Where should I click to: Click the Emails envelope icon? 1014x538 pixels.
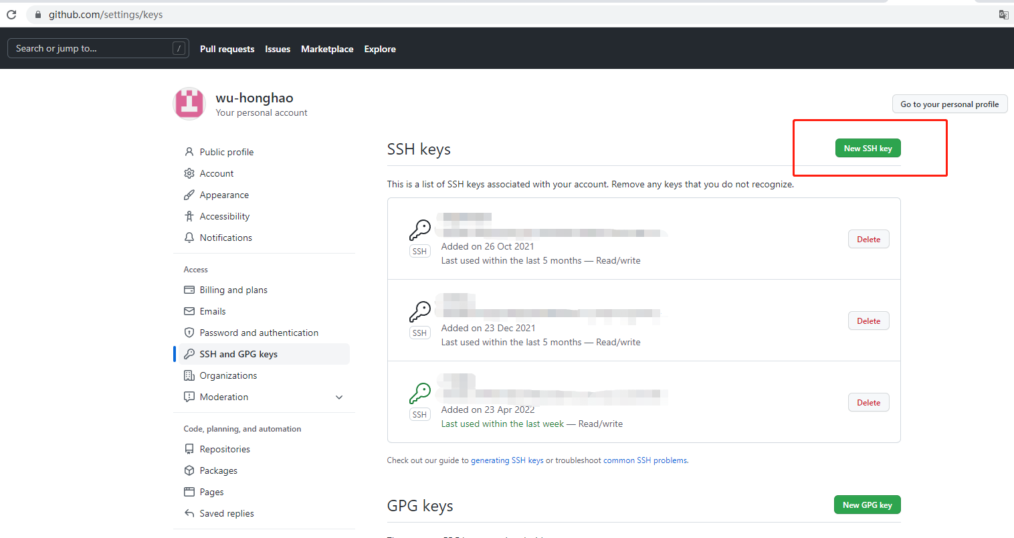pos(189,311)
